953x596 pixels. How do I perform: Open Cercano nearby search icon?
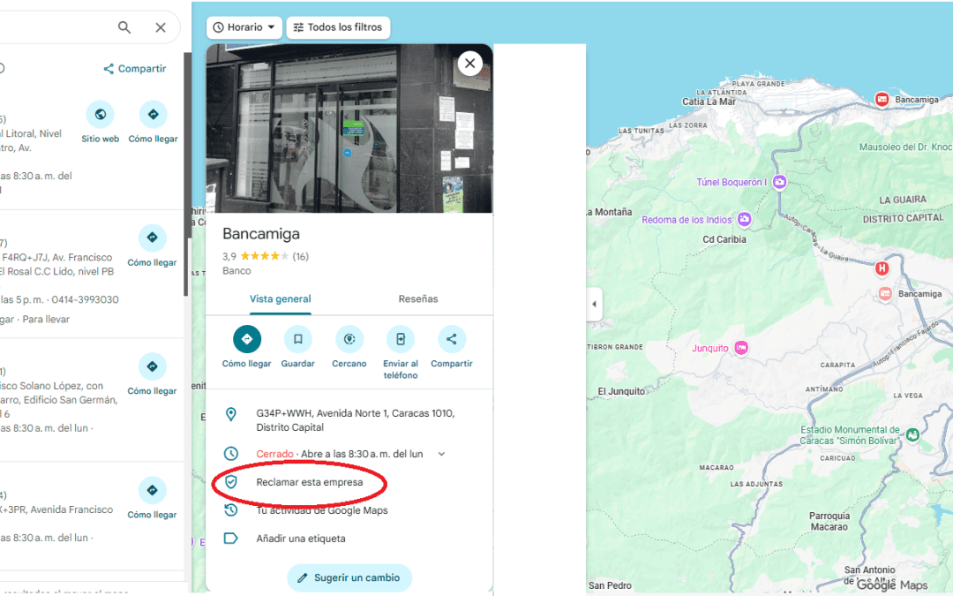tap(349, 340)
